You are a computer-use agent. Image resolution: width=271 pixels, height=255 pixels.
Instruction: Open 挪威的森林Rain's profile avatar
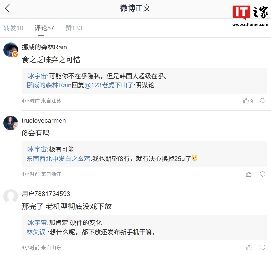10,50
